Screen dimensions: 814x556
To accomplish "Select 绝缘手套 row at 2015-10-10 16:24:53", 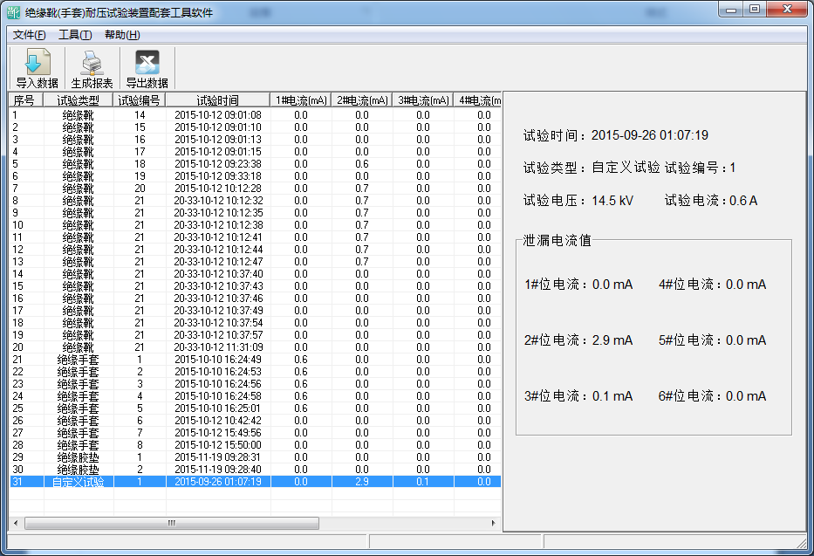I will click(x=255, y=372).
